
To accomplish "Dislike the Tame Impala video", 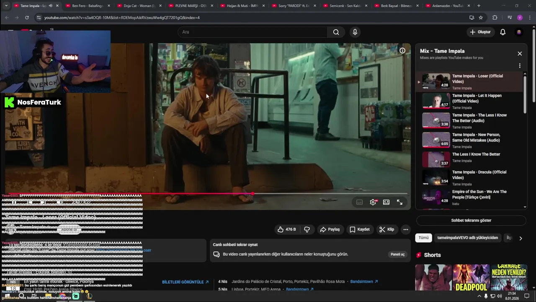I will click(x=307, y=229).
